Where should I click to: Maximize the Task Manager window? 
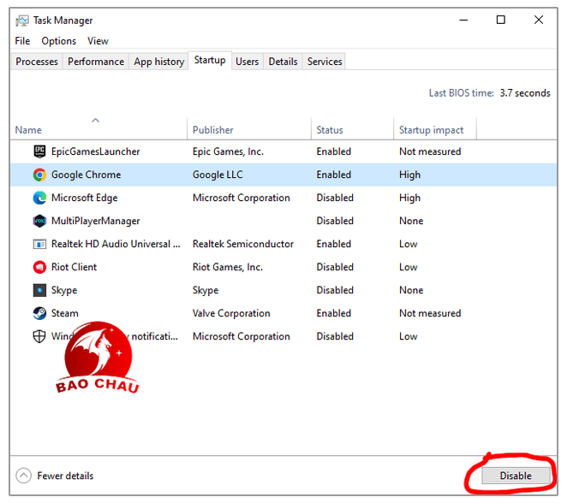(501, 20)
